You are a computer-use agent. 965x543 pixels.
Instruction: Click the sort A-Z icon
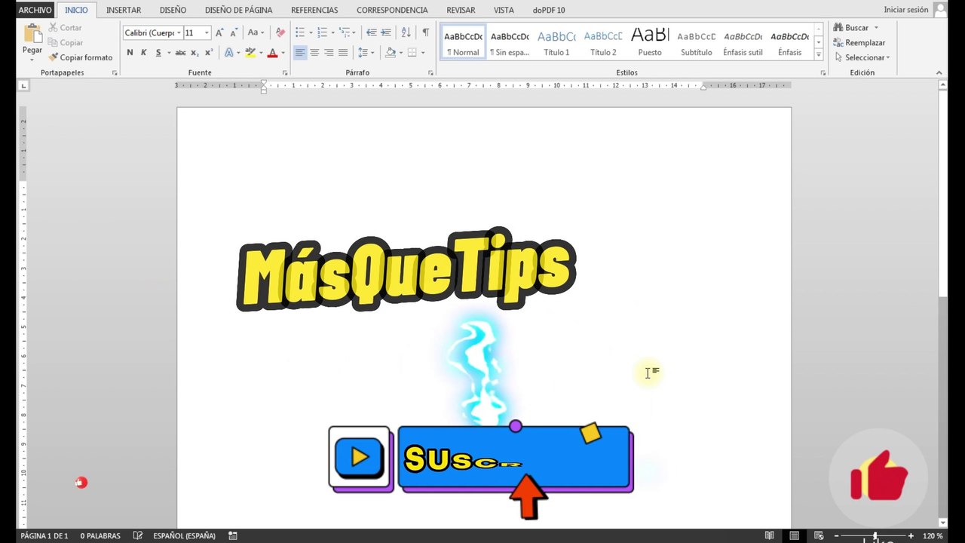(x=406, y=32)
